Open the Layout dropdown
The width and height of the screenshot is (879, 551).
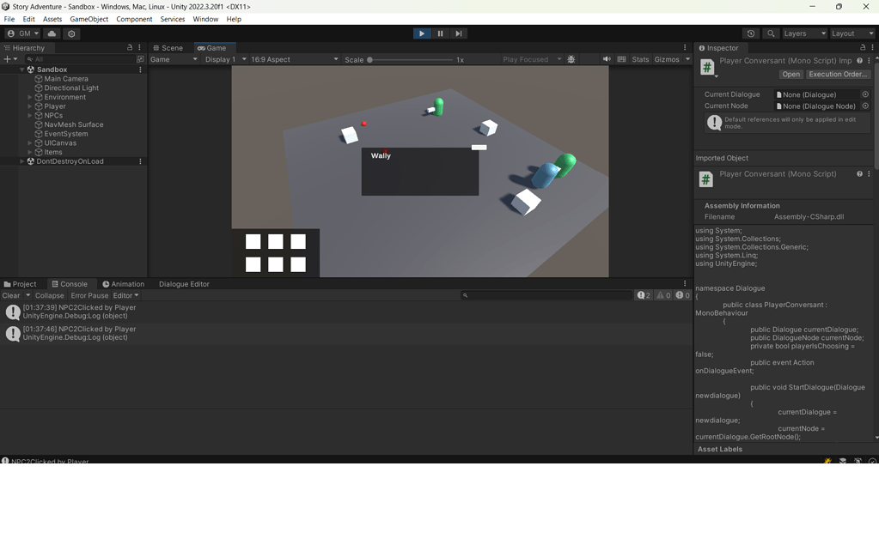tap(851, 33)
